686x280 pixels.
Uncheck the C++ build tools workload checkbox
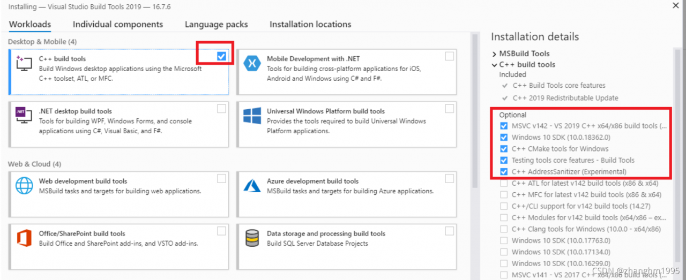tap(221, 56)
